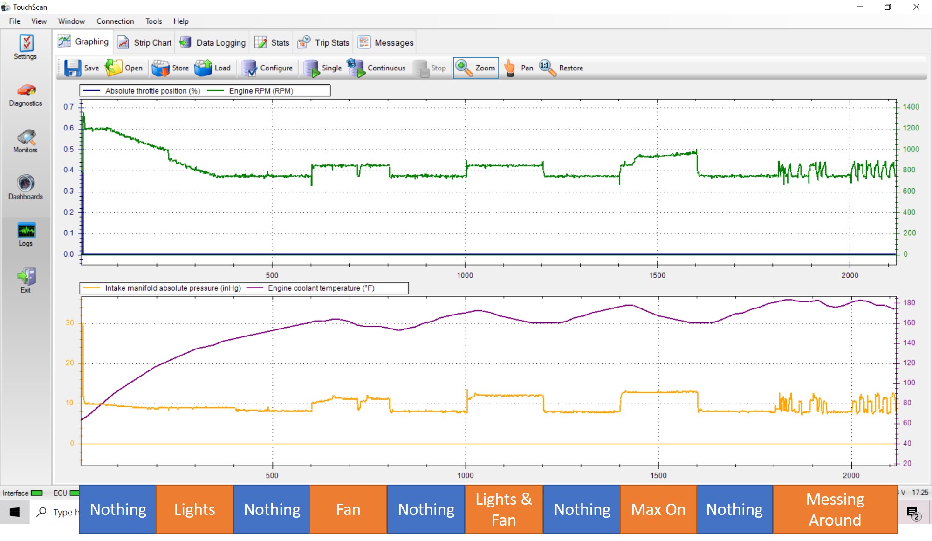The height and width of the screenshot is (541, 932).
Task: Open the Connection menu
Action: coord(115,21)
